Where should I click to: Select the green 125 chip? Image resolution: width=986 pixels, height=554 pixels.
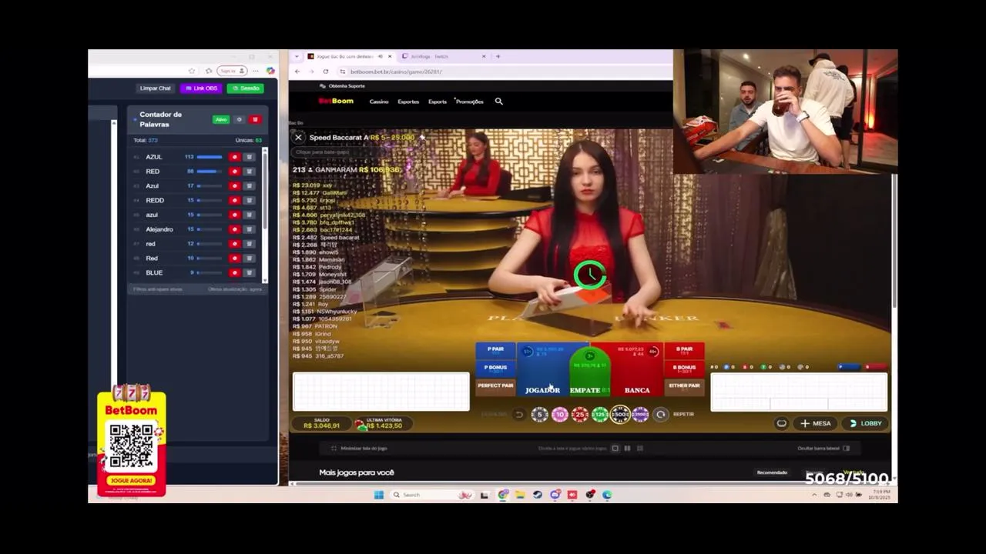599,415
